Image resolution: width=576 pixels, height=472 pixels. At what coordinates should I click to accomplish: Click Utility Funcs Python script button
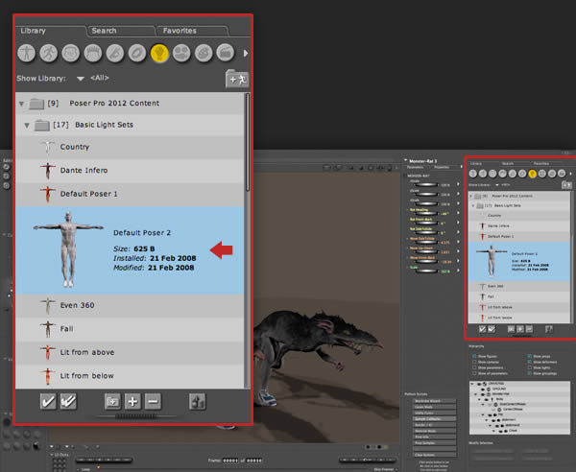click(x=435, y=413)
